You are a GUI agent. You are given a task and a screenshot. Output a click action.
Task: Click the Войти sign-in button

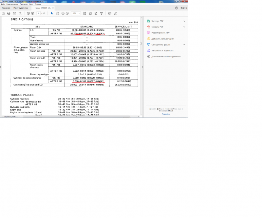[x=184, y=8]
